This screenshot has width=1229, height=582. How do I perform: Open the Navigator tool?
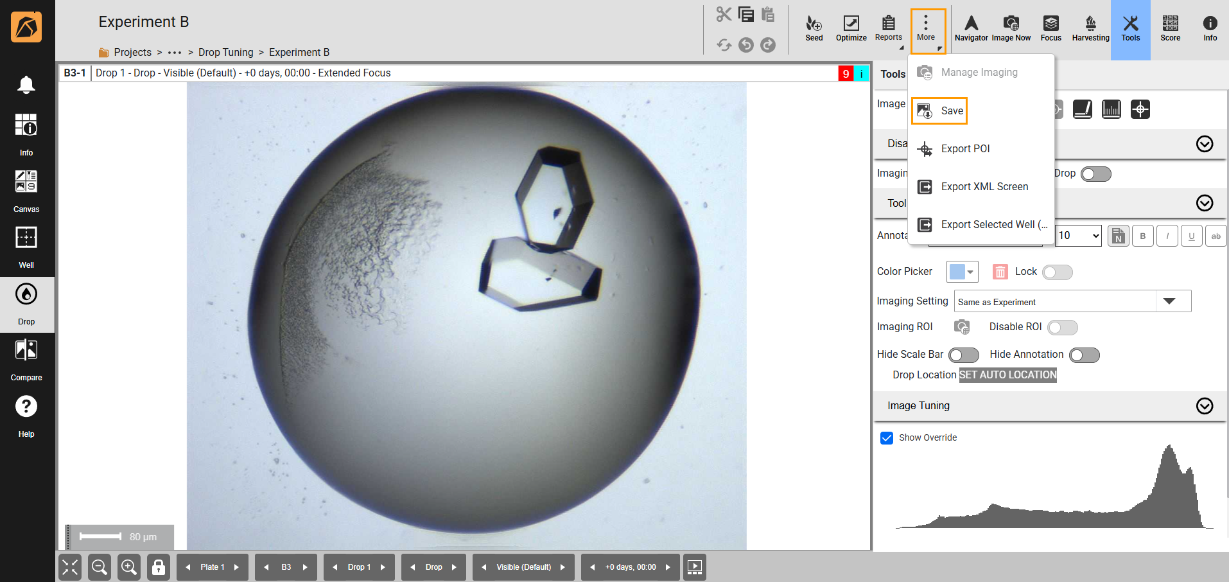pyautogui.click(x=971, y=29)
